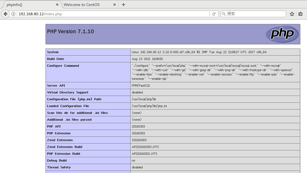Click the Configure Command label
Viewport: 307px width, 173px height.
[x=63, y=66]
